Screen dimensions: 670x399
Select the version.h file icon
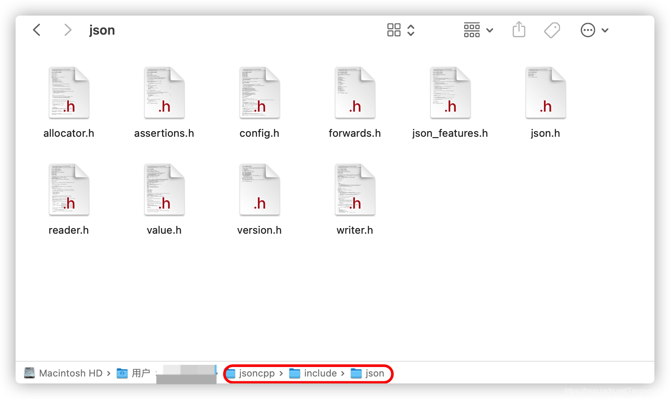pos(260,190)
